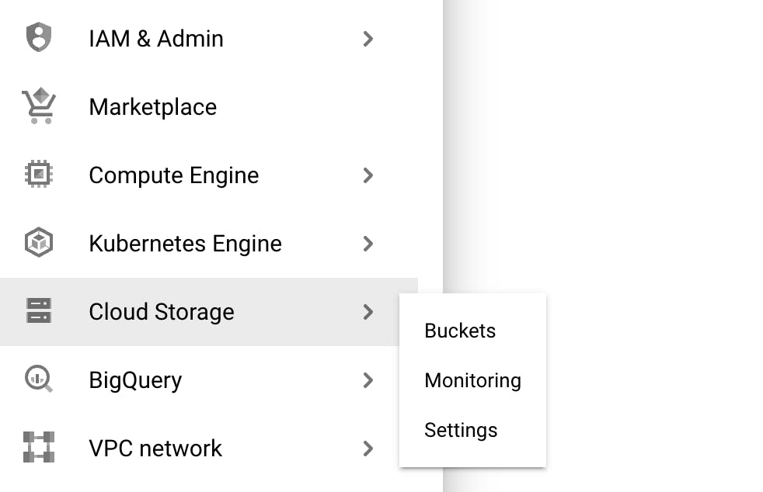Click the Marketplace shopping cart icon
This screenshot has width=763, height=492.
point(38,106)
